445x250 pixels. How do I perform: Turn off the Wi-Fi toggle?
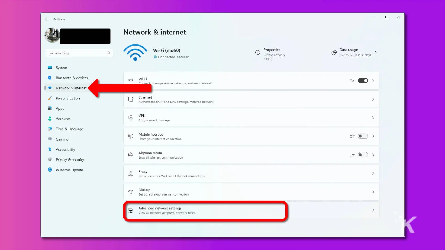point(363,81)
